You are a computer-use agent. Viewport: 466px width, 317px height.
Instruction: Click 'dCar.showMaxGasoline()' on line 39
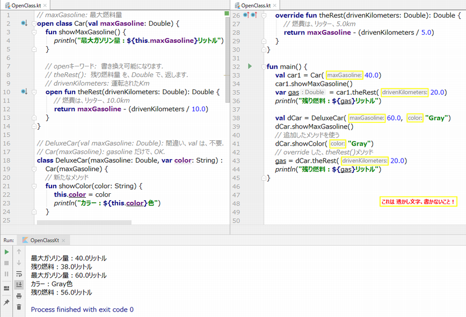(315, 126)
